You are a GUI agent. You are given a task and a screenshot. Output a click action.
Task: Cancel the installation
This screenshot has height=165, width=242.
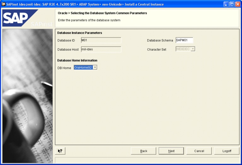click(x=199, y=151)
